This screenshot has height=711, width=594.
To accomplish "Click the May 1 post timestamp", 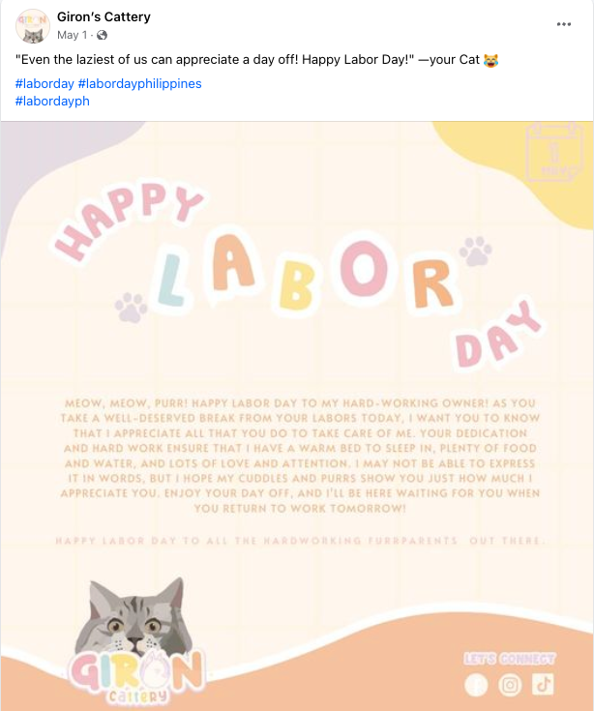I will click(x=70, y=35).
